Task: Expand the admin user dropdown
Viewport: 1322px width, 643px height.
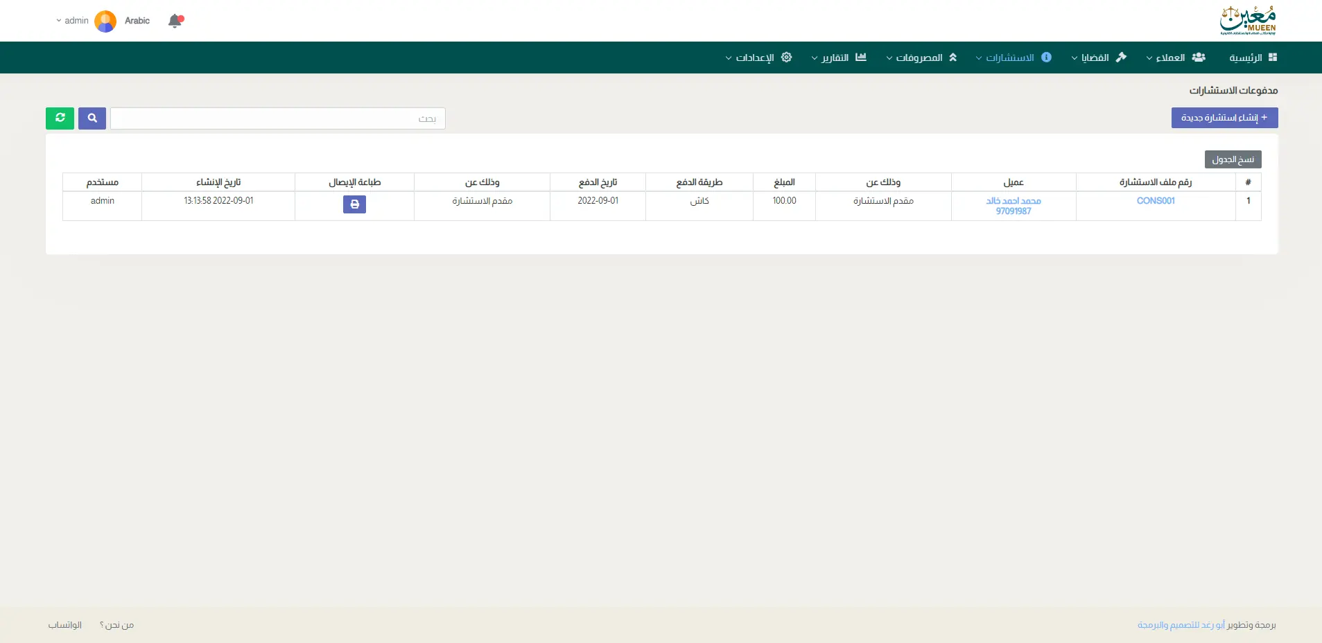Action: pyautogui.click(x=72, y=21)
